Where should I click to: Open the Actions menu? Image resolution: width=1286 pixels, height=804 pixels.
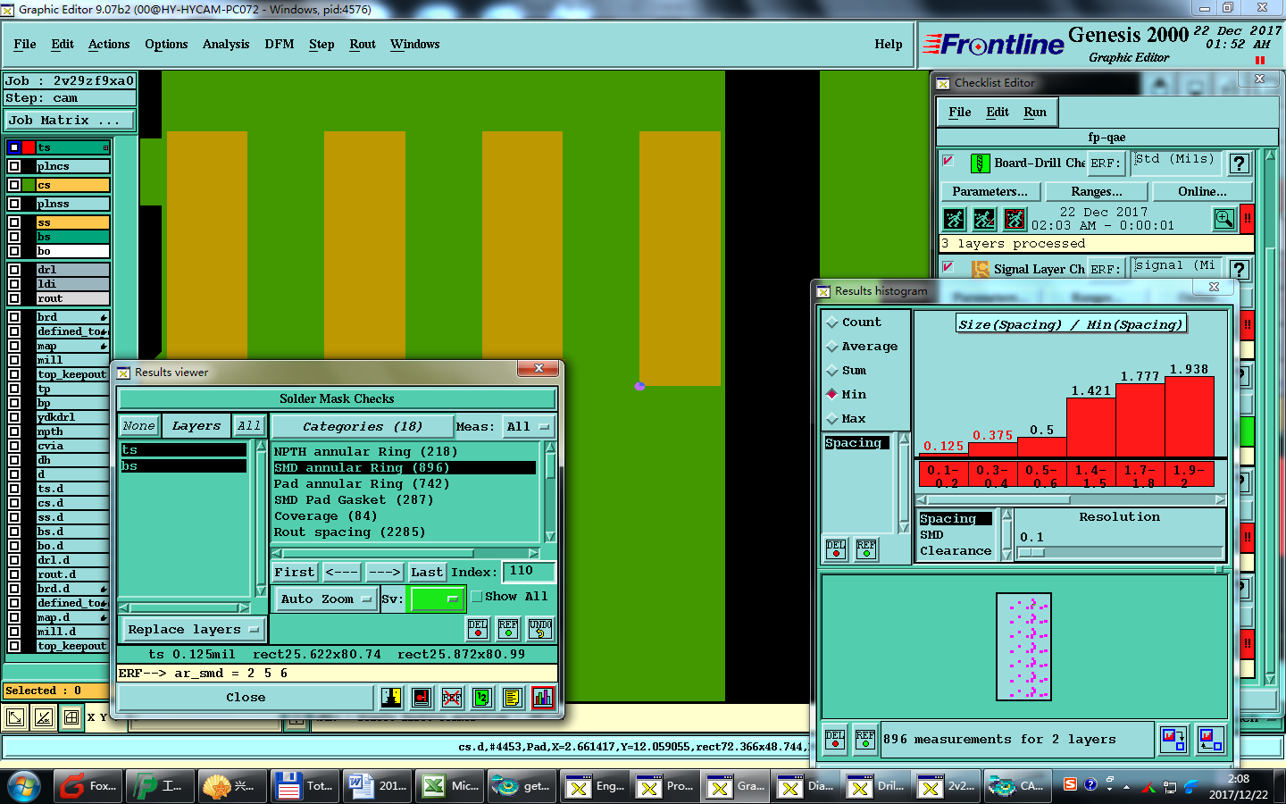coord(109,45)
